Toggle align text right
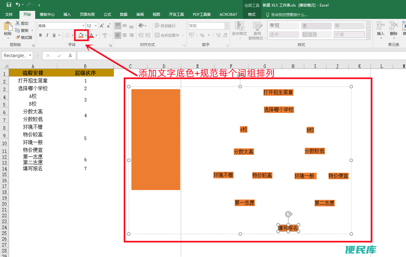The image size is (406, 257). 131,35
